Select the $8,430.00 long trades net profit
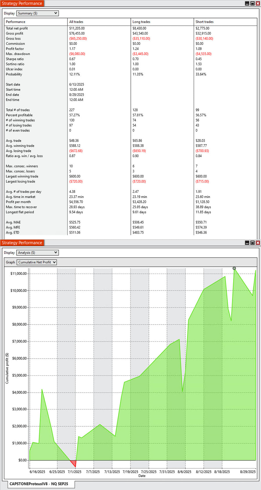 139,28
